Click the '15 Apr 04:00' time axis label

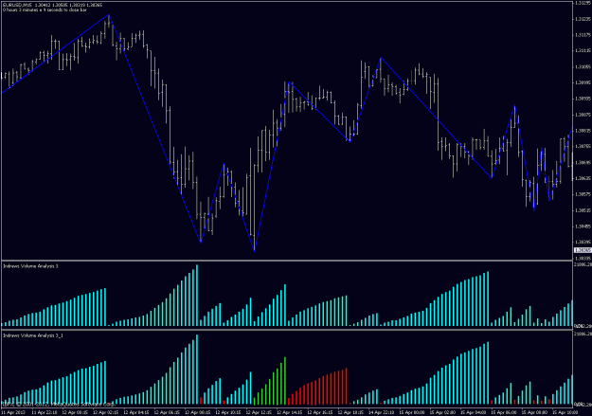pyautogui.click(x=473, y=412)
